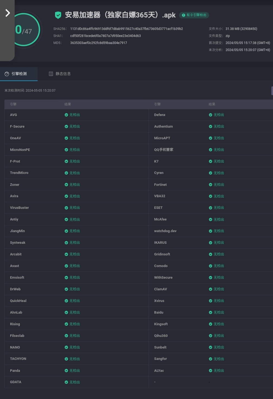Click the green shield icon beside file name
273x399 pixels.
pos(58,15)
